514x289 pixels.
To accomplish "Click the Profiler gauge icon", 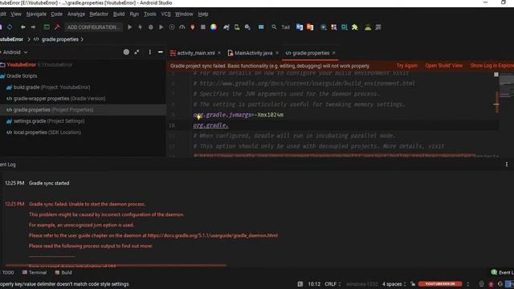I will tap(182, 27).
